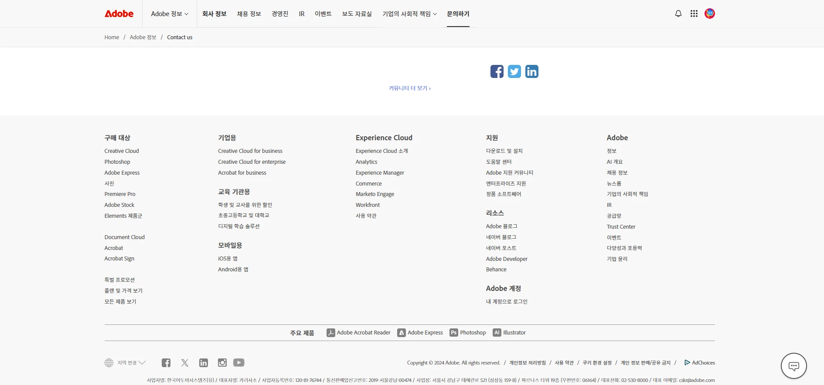This screenshot has height=385, width=824.
Task: Open the Trust Center link
Action: tap(621, 227)
